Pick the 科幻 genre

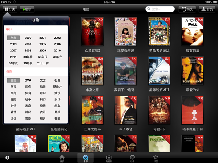pyautogui.click(x=43, y=99)
